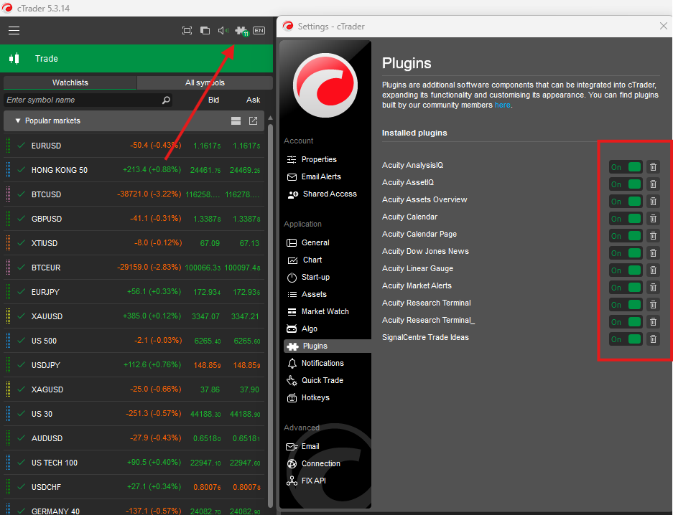This screenshot has width=673, height=515.
Task: Disable Acuity Linear Gauge toggle
Action: [x=626, y=270]
